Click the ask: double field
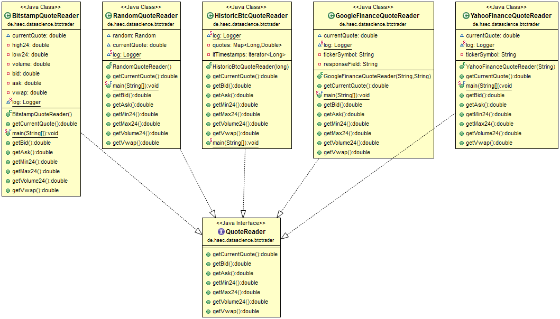 point(27,83)
